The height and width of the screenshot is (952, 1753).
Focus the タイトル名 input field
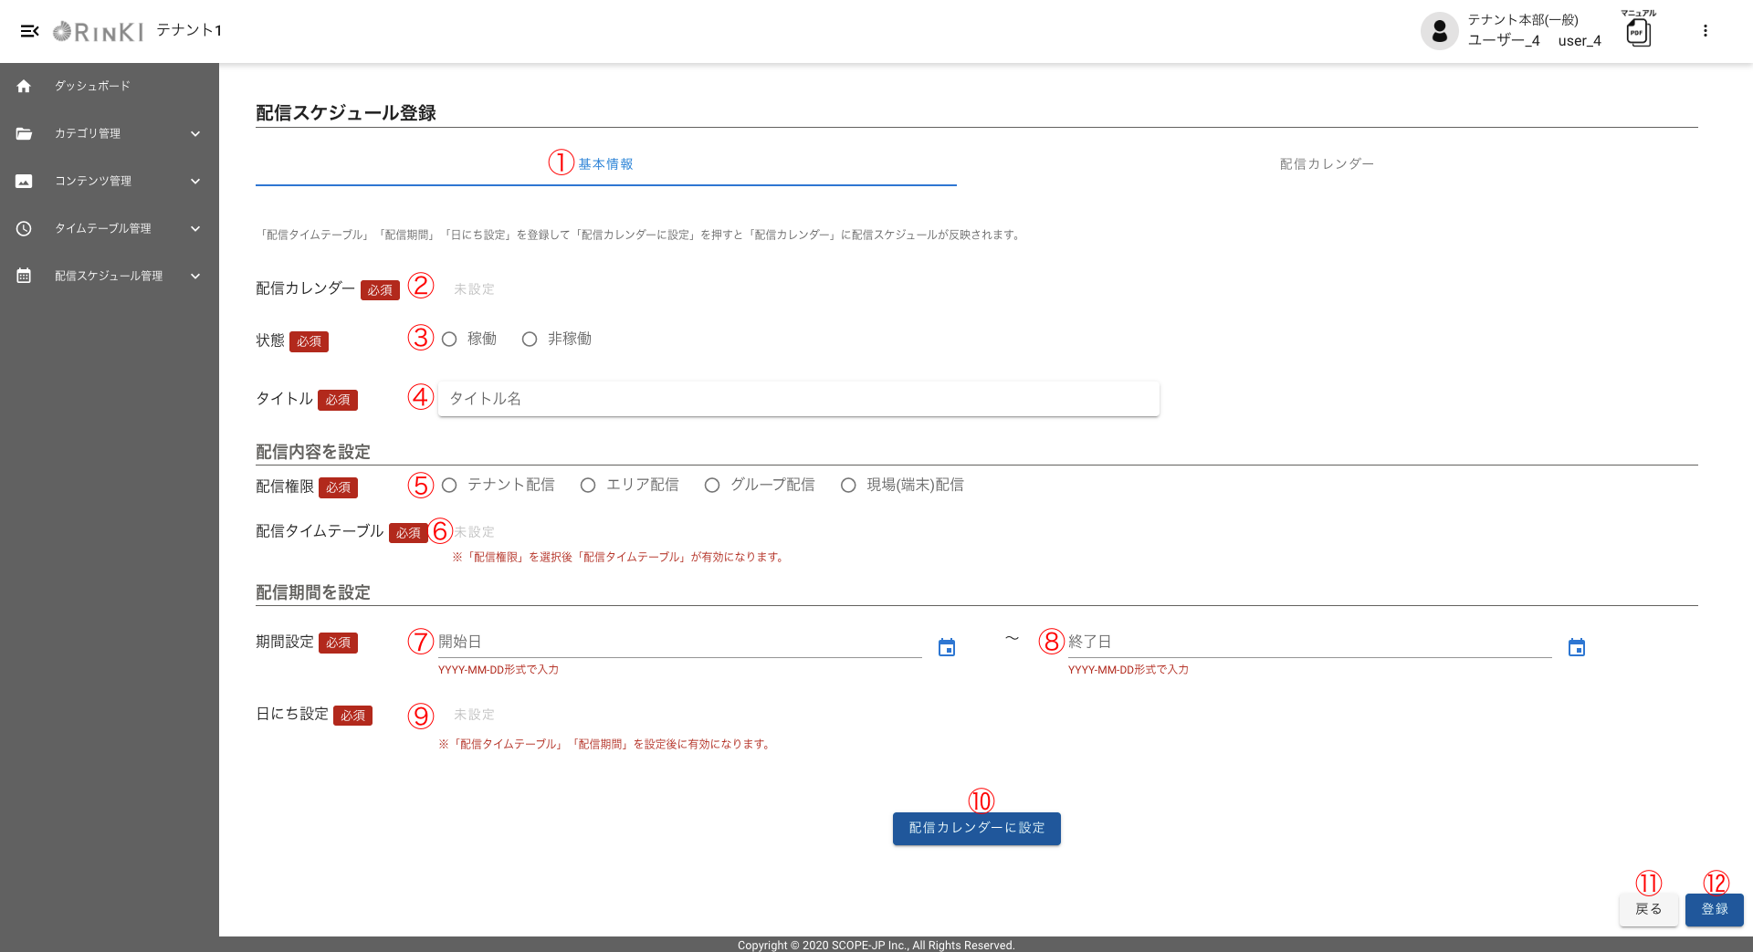click(x=798, y=399)
